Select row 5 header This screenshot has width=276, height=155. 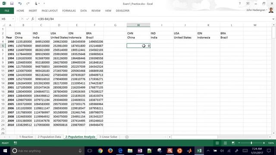[x=3, y=46]
